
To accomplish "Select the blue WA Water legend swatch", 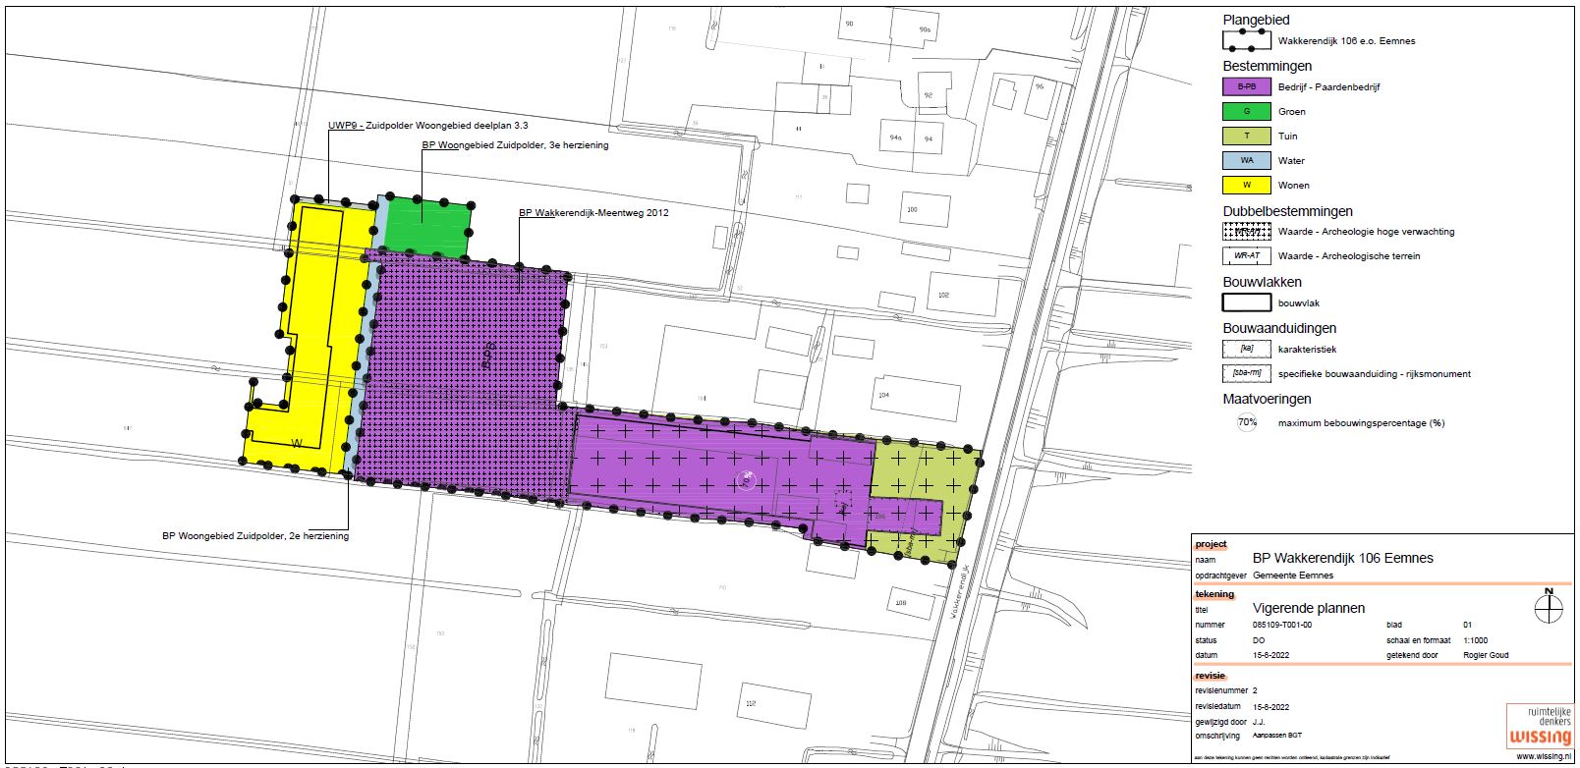I will click(1246, 160).
